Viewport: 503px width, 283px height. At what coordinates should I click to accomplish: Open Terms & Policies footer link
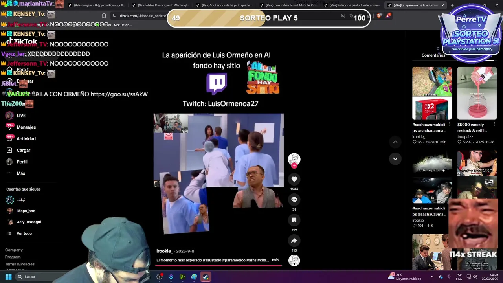point(20,264)
